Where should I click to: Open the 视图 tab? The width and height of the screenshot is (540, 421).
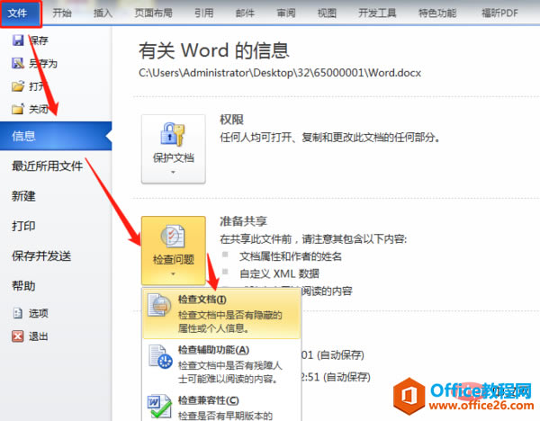[327, 13]
